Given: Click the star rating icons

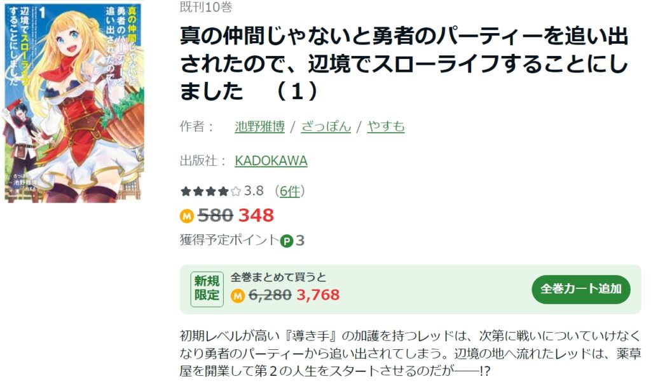Looking at the screenshot, I should [210, 192].
